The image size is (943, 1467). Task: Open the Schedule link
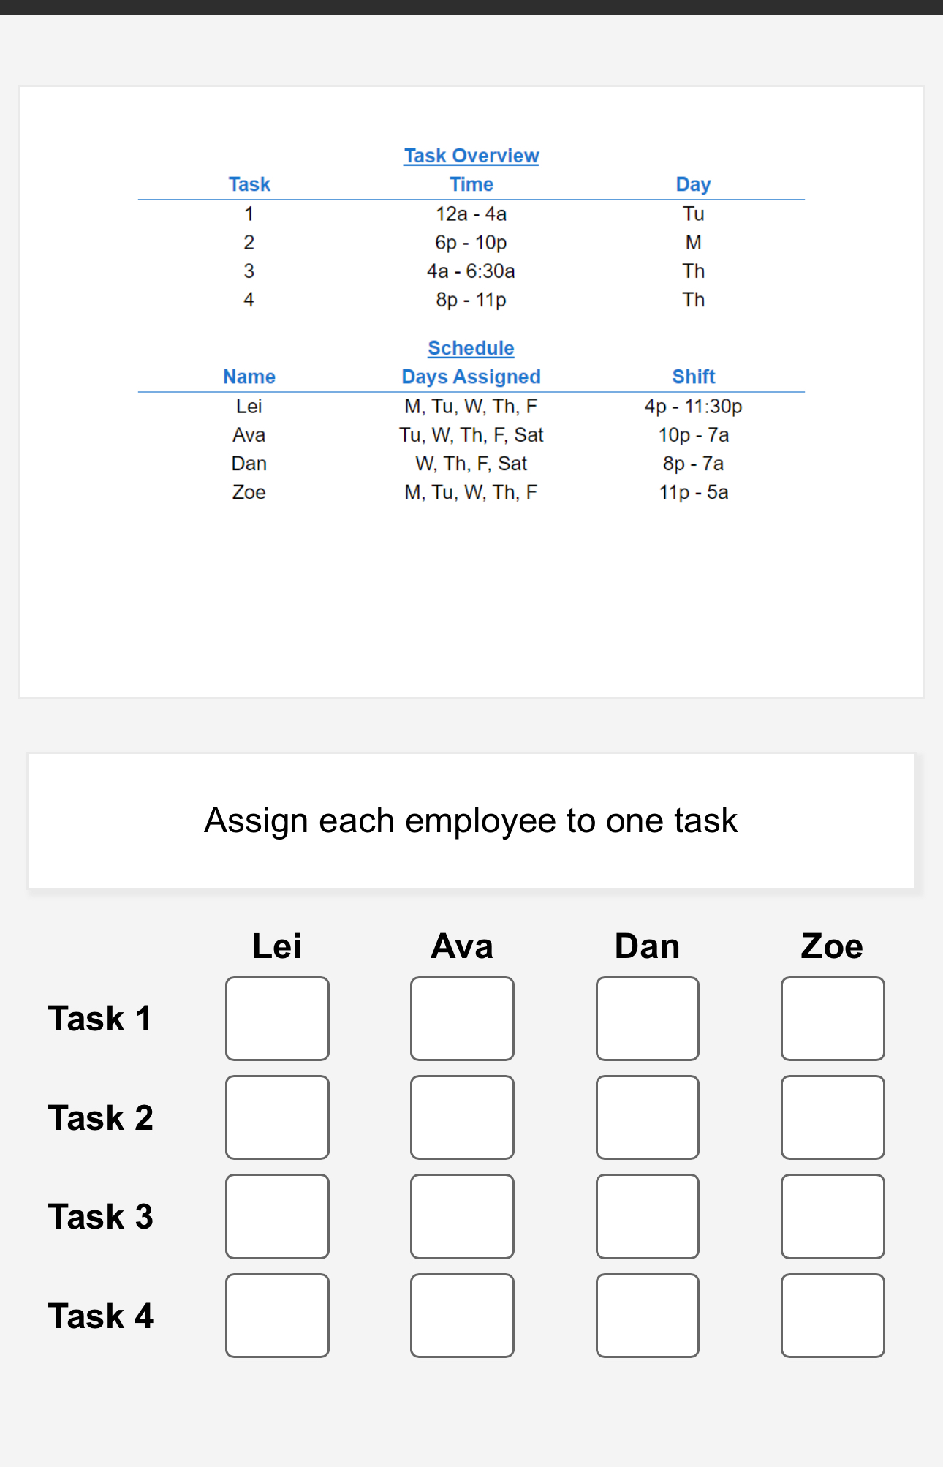tap(470, 348)
